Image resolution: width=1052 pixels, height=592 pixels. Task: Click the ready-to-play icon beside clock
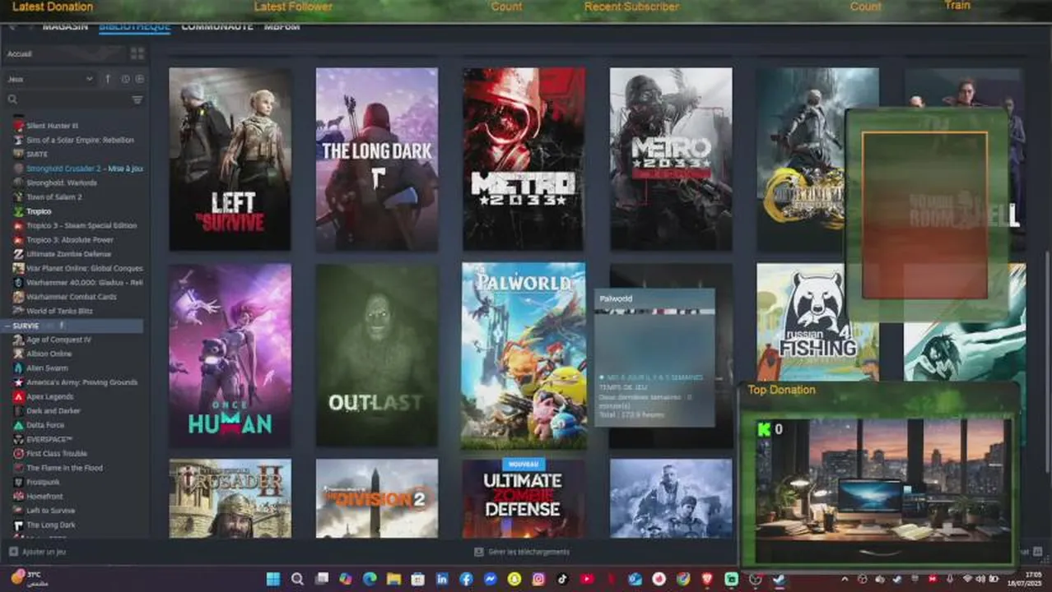pos(139,79)
